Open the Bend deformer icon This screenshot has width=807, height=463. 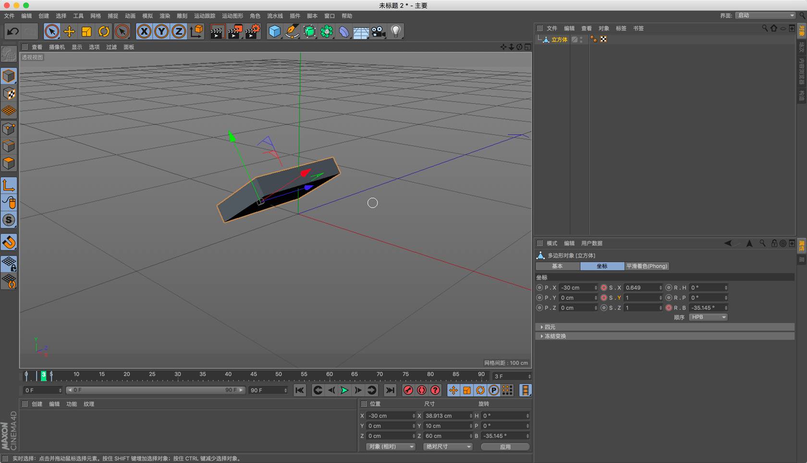coord(344,32)
